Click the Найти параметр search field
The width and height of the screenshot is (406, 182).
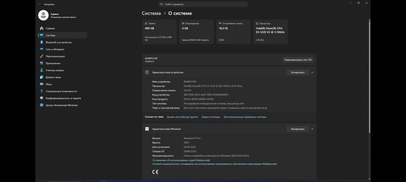pyautogui.click(x=203, y=4)
